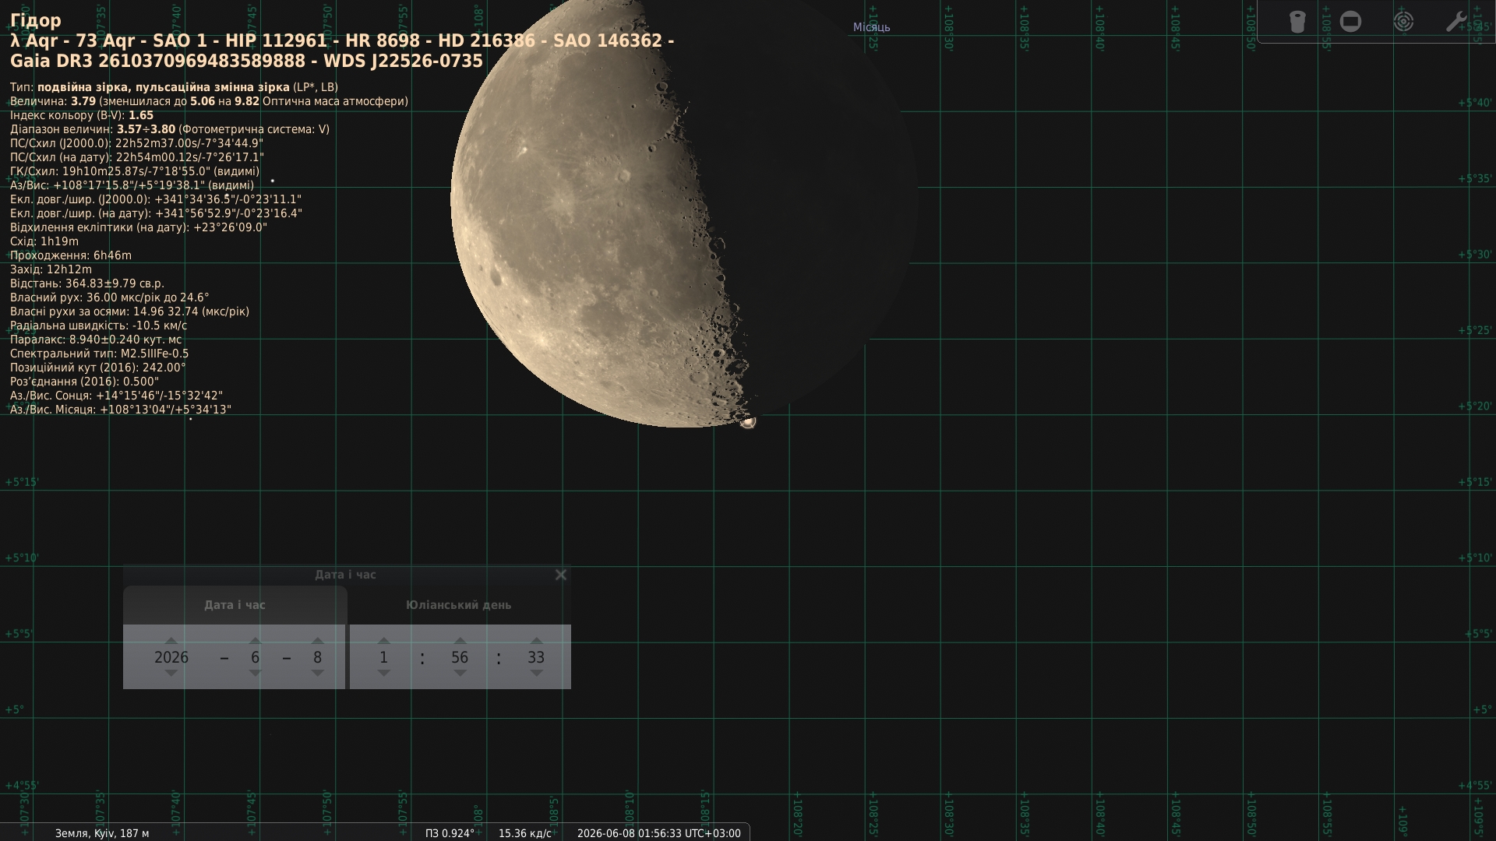
Task: Click the Відстань: 364.83±9.79 св.р. line
Action: (87, 283)
